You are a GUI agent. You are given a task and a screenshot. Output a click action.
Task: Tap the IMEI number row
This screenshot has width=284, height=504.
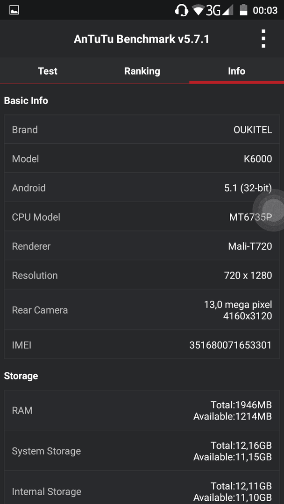[x=142, y=345]
